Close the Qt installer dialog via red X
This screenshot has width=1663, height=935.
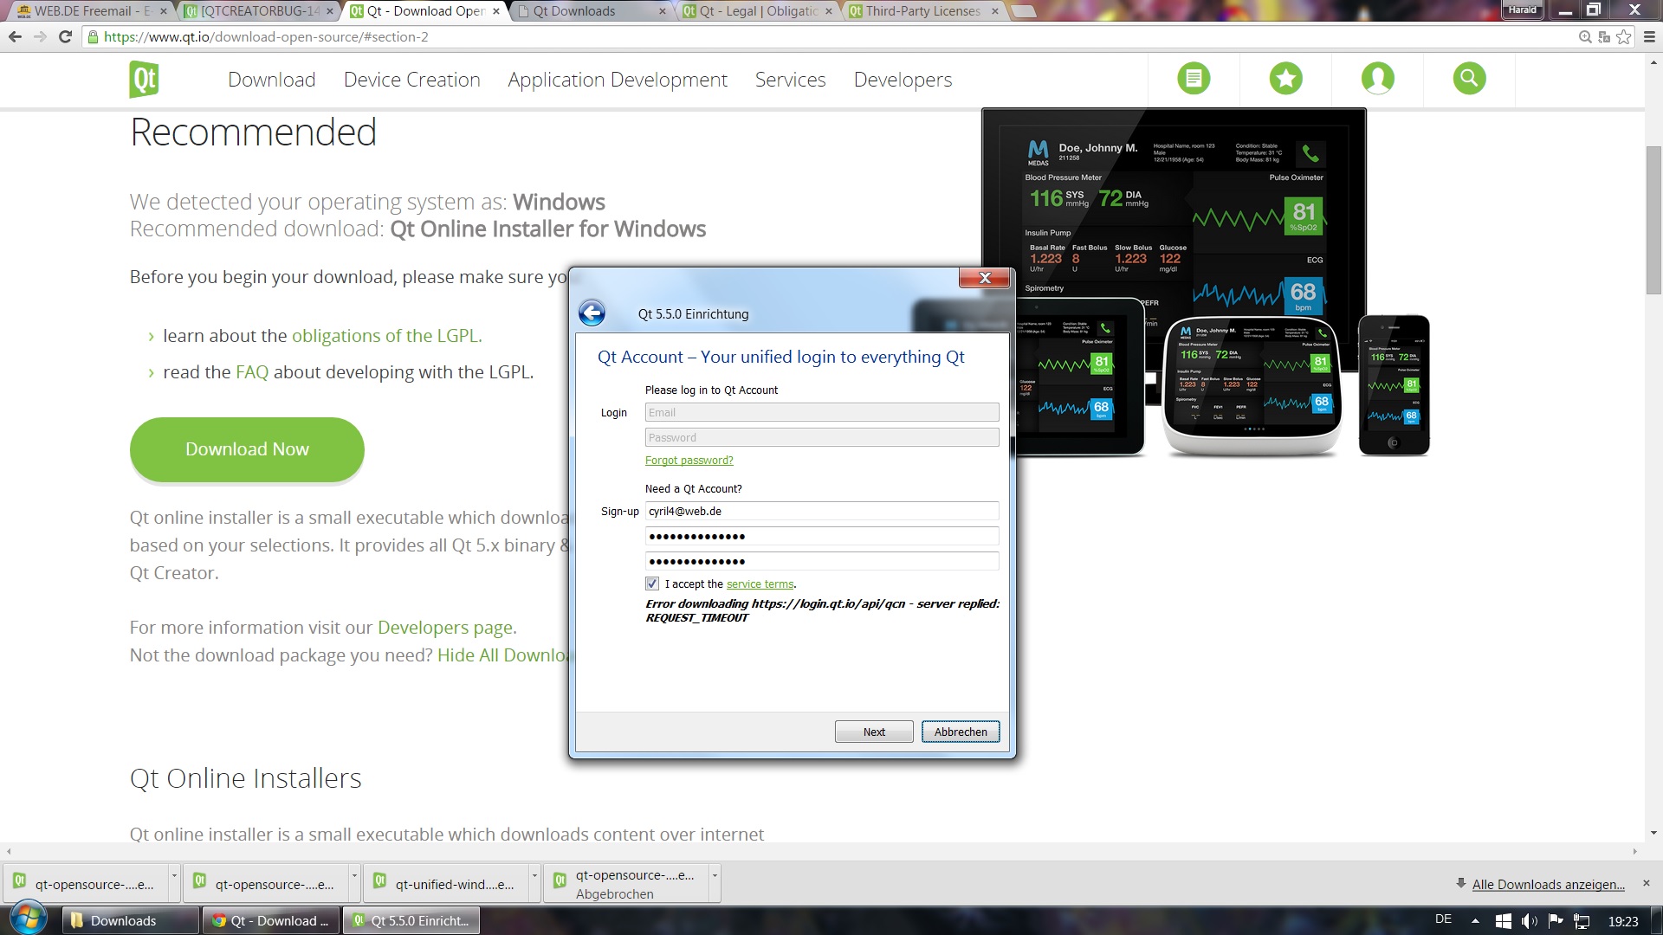click(x=985, y=278)
